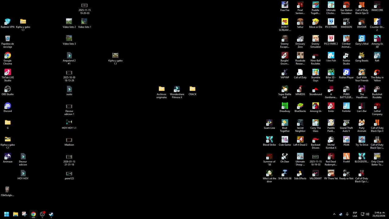Select the Arepaland 2 #1 project file
Viewport: 389px width, 219px height.
pyautogui.click(x=69, y=58)
